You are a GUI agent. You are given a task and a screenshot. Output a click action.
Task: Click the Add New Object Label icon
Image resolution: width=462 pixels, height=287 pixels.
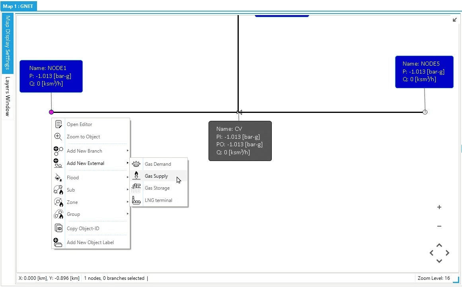(58, 242)
